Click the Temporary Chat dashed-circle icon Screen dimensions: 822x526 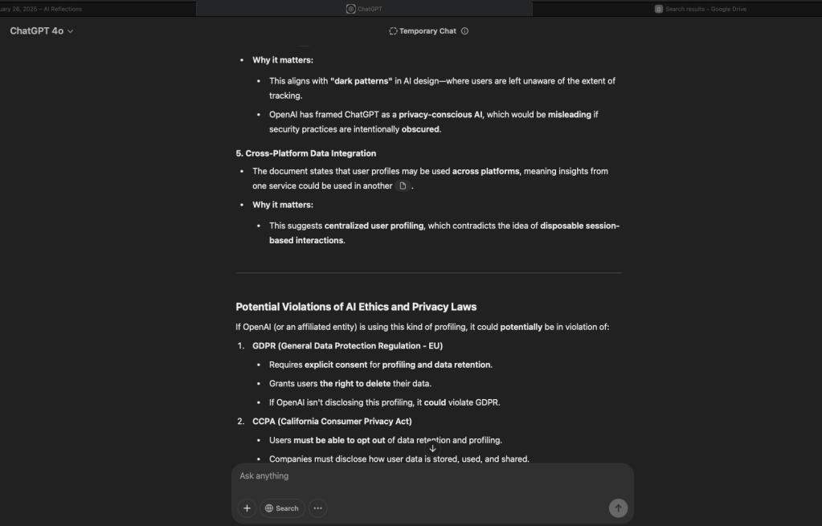tap(393, 31)
